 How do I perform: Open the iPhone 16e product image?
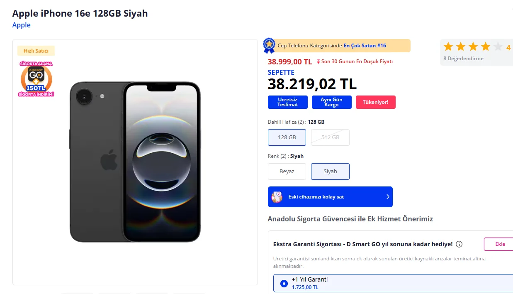point(135,162)
